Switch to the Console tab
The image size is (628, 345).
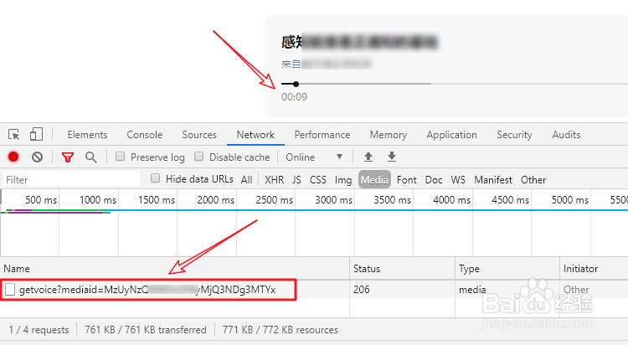click(145, 135)
